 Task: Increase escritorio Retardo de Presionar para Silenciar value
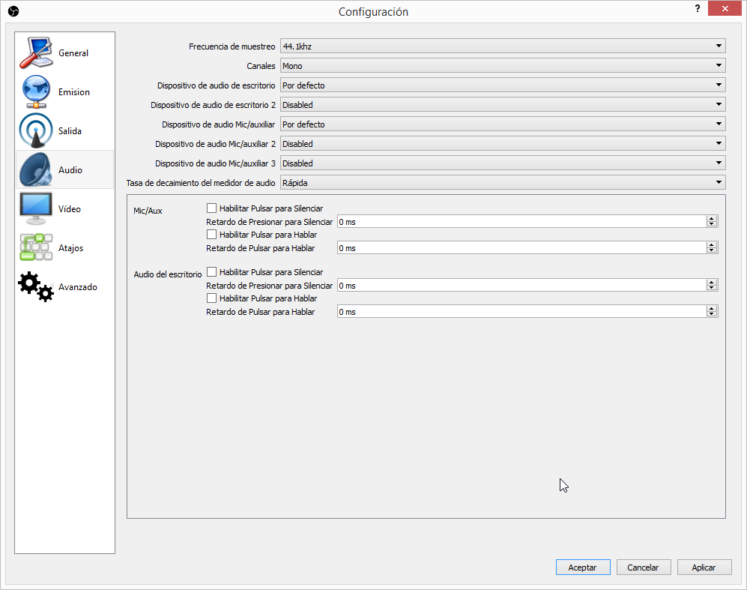[x=712, y=283]
